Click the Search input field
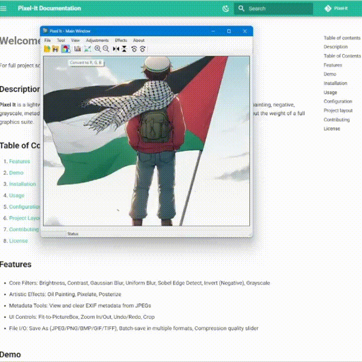Viewport: 362px width, 362px height. pos(274,9)
